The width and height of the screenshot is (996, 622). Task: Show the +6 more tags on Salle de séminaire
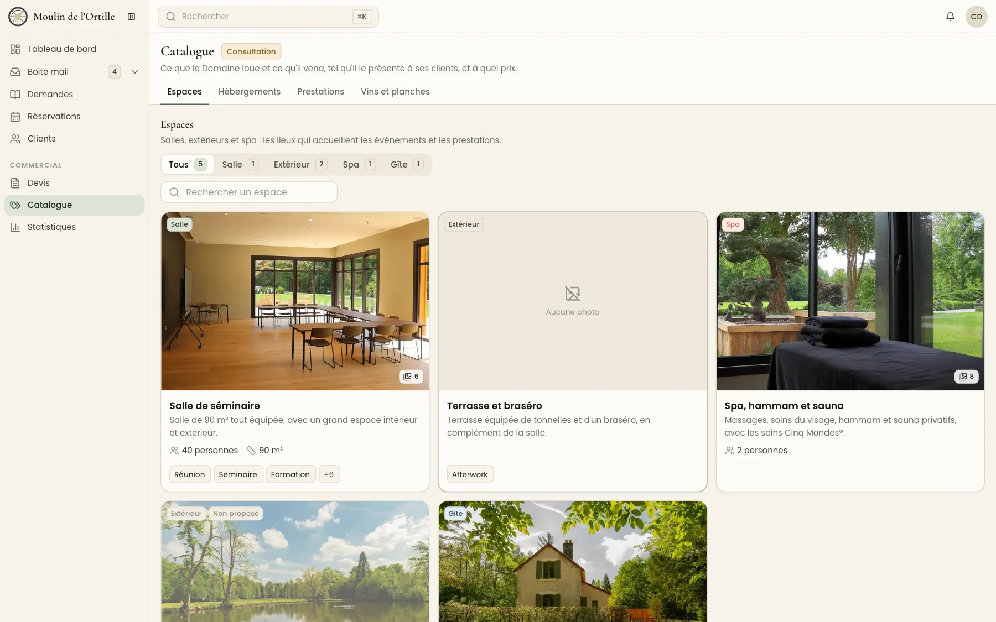tap(329, 474)
